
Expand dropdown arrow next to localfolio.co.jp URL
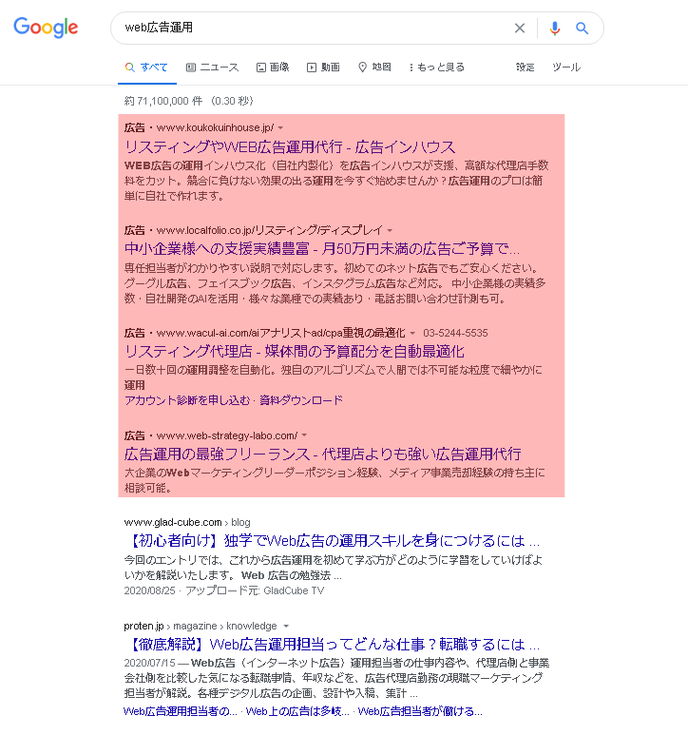(390, 231)
